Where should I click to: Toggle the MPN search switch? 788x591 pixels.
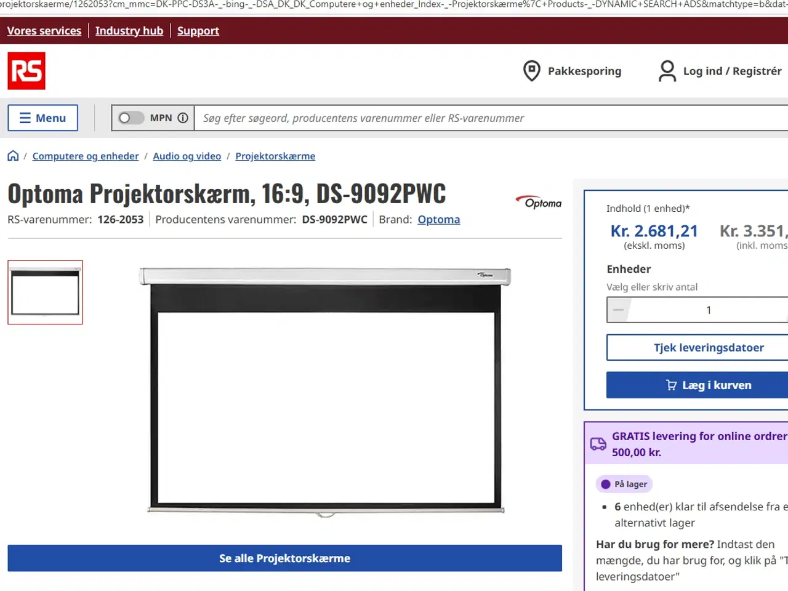click(x=131, y=118)
